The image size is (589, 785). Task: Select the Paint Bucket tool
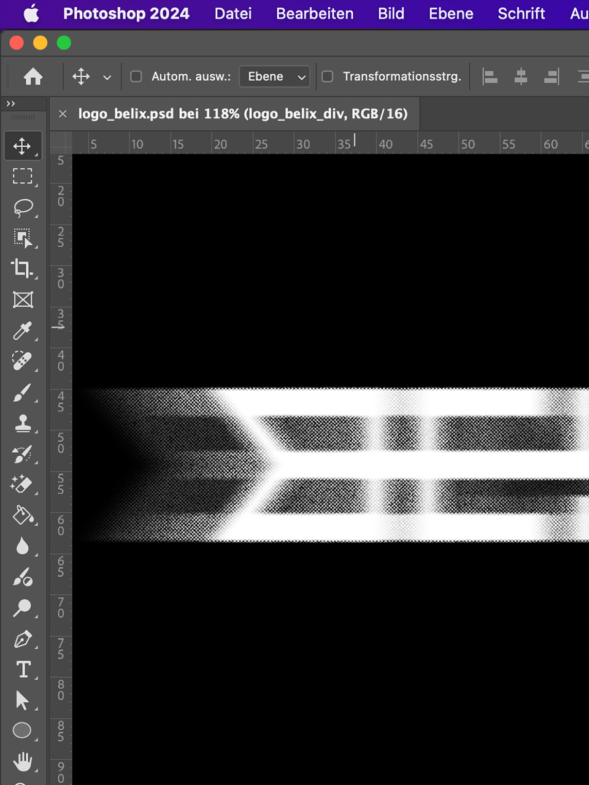23,515
